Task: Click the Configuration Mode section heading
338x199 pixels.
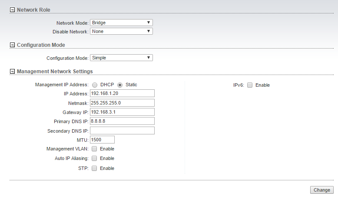Action: (x=41, y=45)
